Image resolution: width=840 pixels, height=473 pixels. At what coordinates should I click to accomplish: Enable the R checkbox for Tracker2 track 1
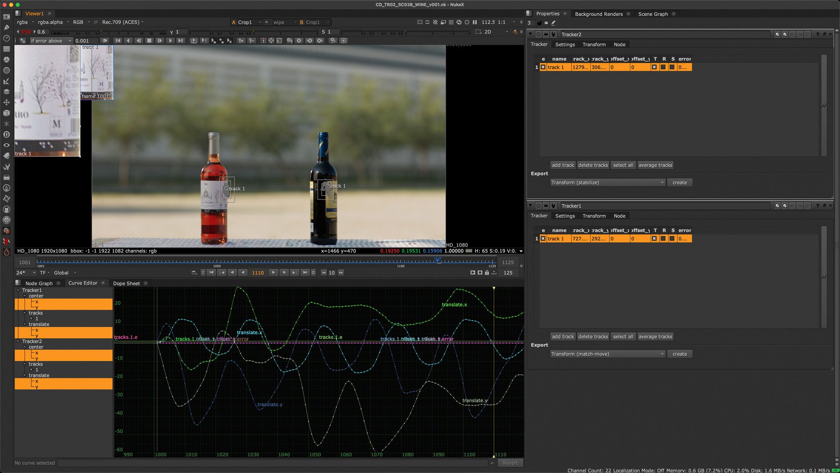tap(663, 67)
